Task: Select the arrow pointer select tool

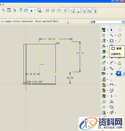Action: tap(111, 30)
